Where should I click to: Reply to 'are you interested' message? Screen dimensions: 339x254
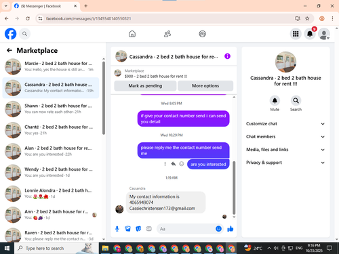pyautogui.click(x=174, y=164)
